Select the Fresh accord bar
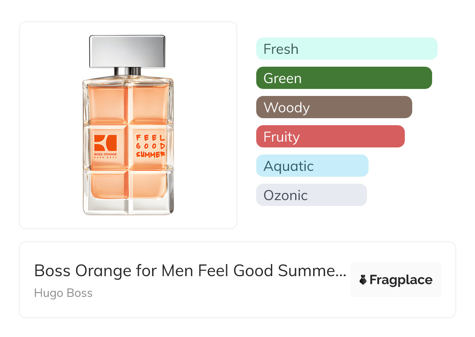The height and width of the screenshot is (337, 475). [347, 49]
